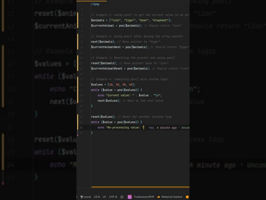Viewport: 266px width, 200px height.
Task: Change the UTF-8 file encoding
Action: [113, 197]
